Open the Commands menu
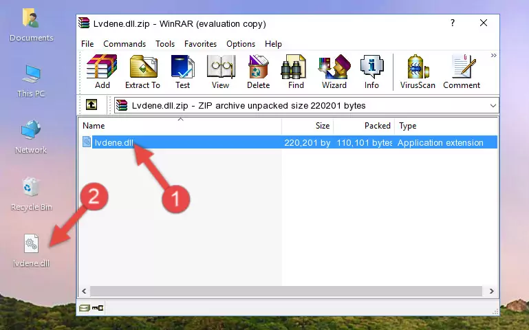The height and width of the screenshot is (330, 529). click(x=125, y=44)
